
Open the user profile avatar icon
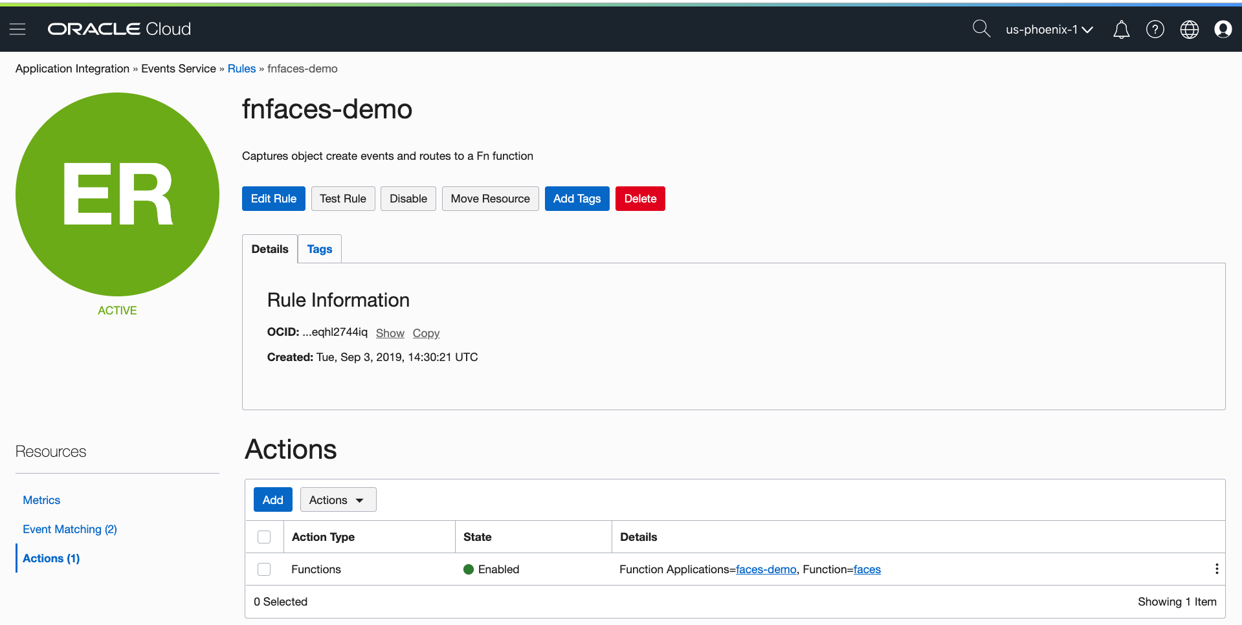coord(1223,29)
